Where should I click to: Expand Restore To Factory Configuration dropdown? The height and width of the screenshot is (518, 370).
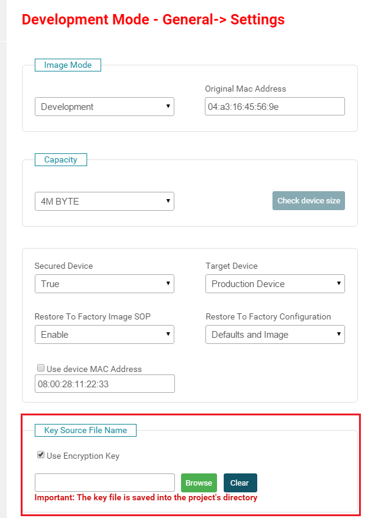tap(275, 334)
